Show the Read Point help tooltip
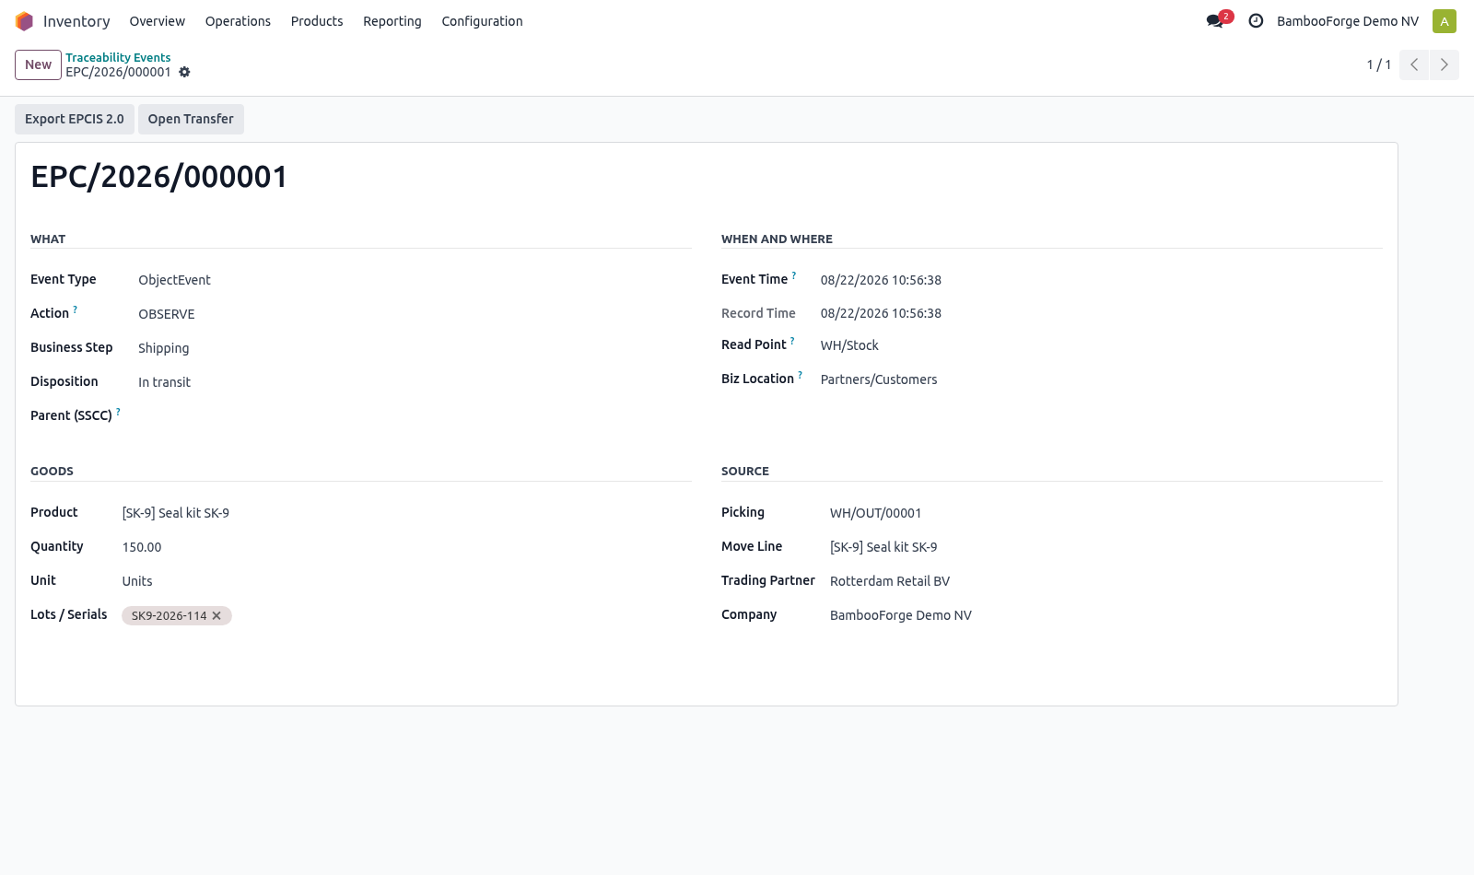Screen dimensions: 1474x875 point(792,341)
